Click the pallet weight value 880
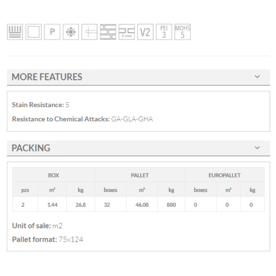Viewport: 276px width, 276px height. tap(171, 205)
